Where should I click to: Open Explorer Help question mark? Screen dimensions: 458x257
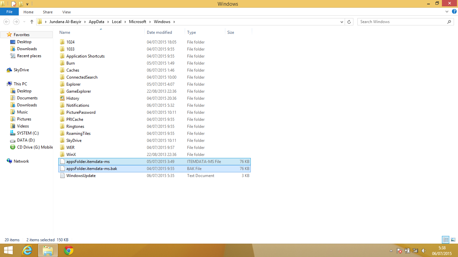(454, 12)
